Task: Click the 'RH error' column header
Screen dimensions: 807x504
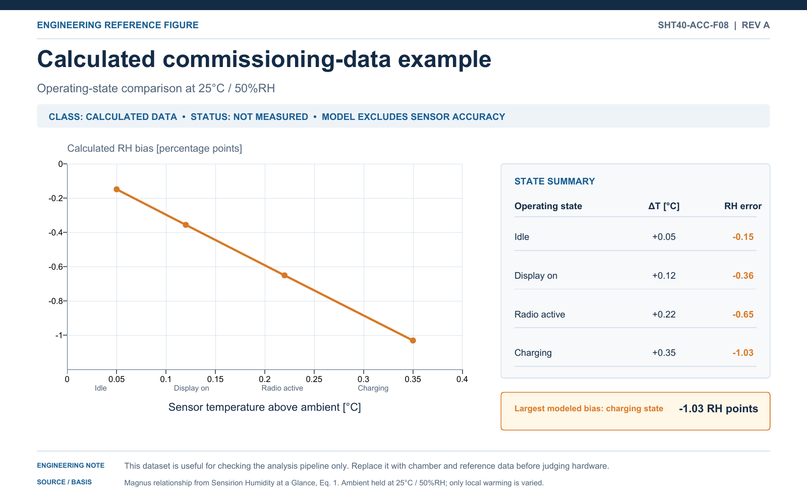Action: pos(743,206)
